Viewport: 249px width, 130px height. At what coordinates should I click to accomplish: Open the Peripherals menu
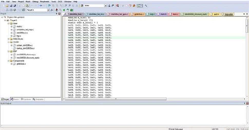click(45, 2)
